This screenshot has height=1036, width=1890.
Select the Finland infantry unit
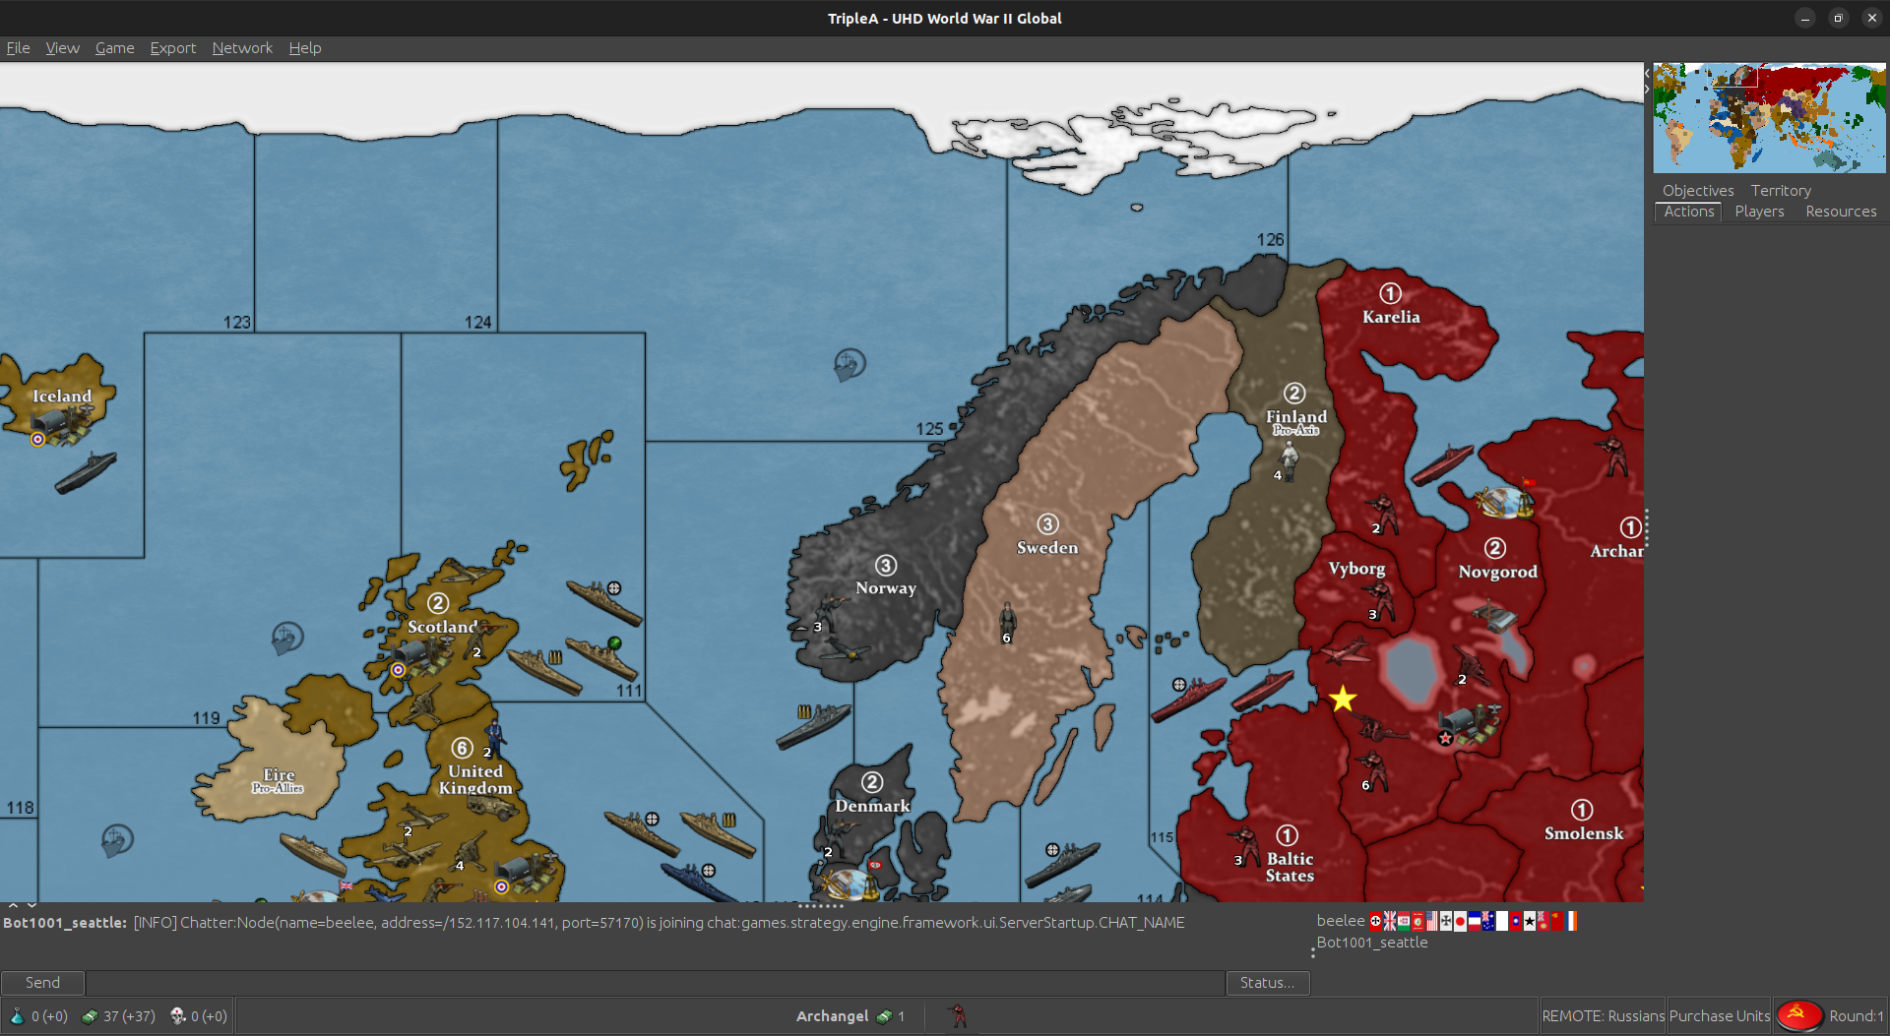(x=1289, y=459)
